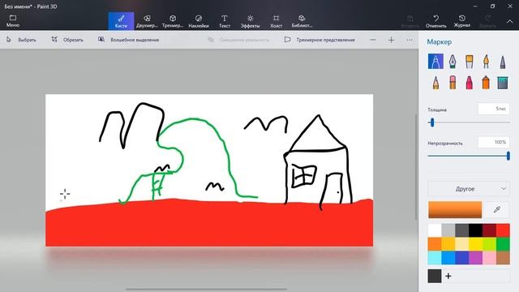Image resolution: width=519 pixels, height=292 pixels.
Task: Choose the white color swatch
Action: pyautogui.click(x=435, y=230)
